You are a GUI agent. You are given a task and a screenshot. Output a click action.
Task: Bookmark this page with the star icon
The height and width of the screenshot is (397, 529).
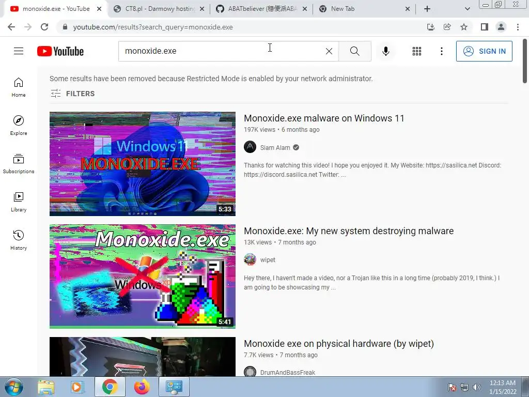(464, 27)
